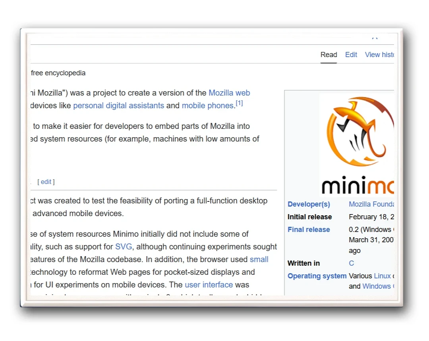This screenshot has width=429, height=341.
Task: Switch to the Read tab
Action: (x=329, y=55)
